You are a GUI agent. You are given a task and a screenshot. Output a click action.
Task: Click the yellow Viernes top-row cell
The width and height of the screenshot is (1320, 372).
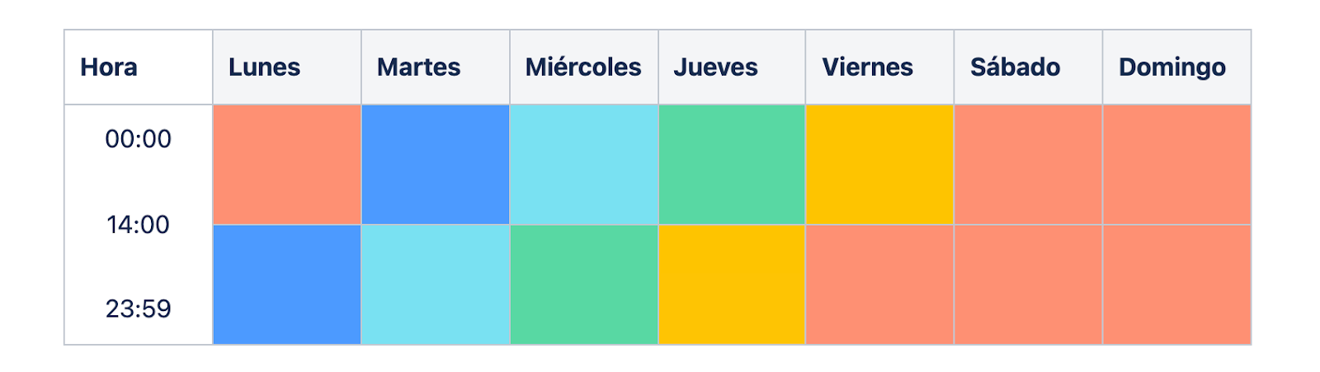[879, 165]
